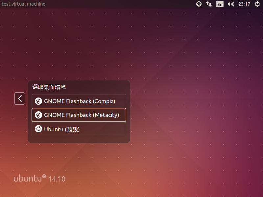Expand the En keyboard layout indicator

pyautogui.click(x=220, y=4)
